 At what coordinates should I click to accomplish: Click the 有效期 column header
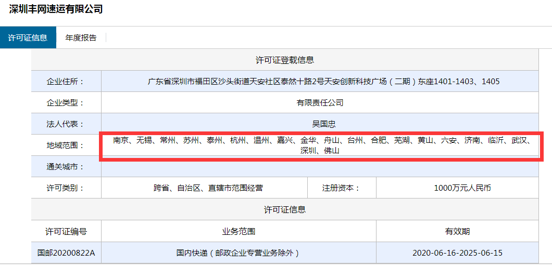tap(457, 231)
